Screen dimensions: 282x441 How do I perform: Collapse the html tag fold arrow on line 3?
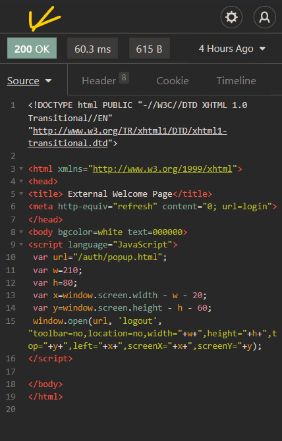pos(21,169)
